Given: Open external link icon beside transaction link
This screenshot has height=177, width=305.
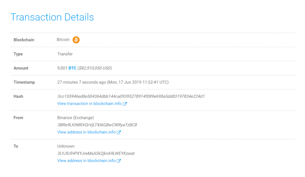Looking at the screenshot, I should click(x=125, y=104).
